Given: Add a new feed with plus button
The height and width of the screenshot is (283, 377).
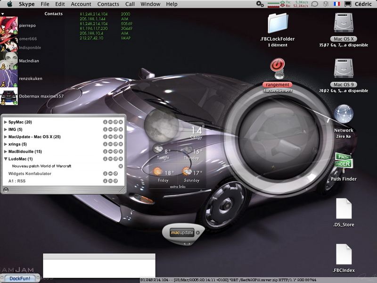Looking at the screenshot, I should [x=6, y=191].
